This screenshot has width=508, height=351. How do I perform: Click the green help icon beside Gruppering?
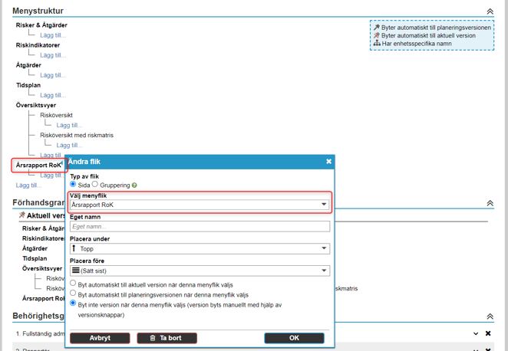[x=134, y=185]
